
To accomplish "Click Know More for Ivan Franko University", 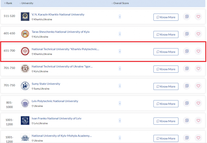I will click(166, 121).
